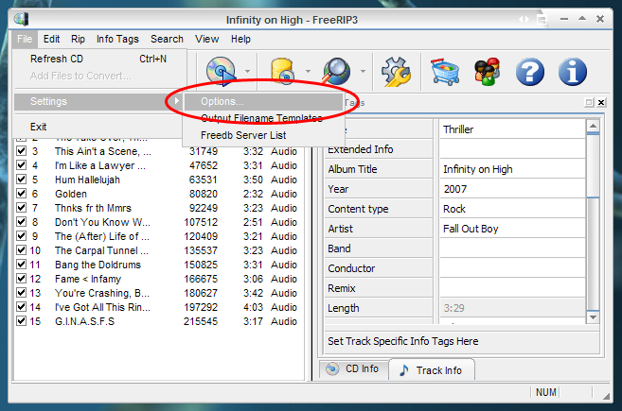Click the float panel button of Tags pane
622x411 pixels.
point(589,103)
